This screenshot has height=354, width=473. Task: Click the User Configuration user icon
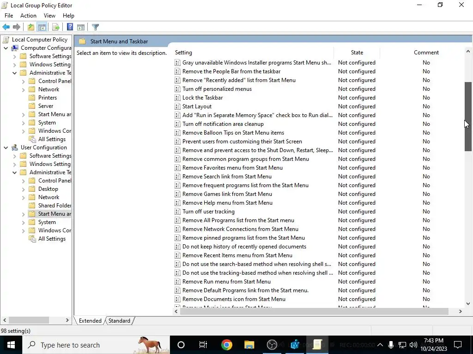(15, 147)
